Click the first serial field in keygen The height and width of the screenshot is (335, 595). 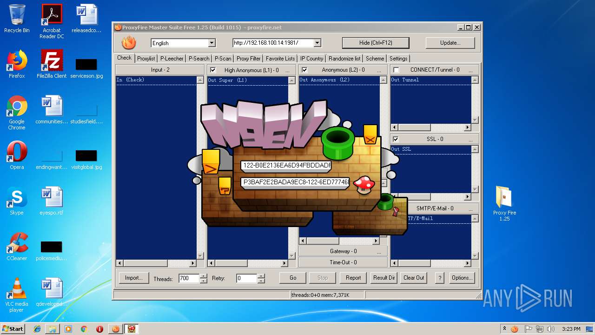[286, 165]
